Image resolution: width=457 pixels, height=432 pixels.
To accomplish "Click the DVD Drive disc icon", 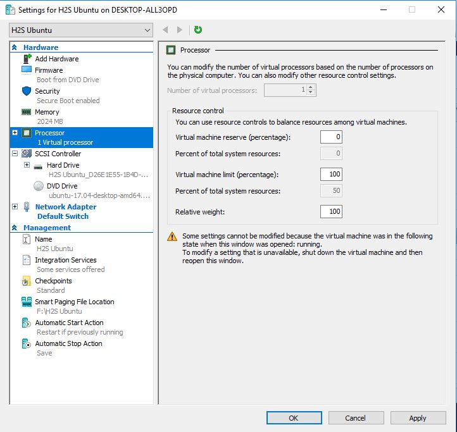I will click(x=39, y=186).
